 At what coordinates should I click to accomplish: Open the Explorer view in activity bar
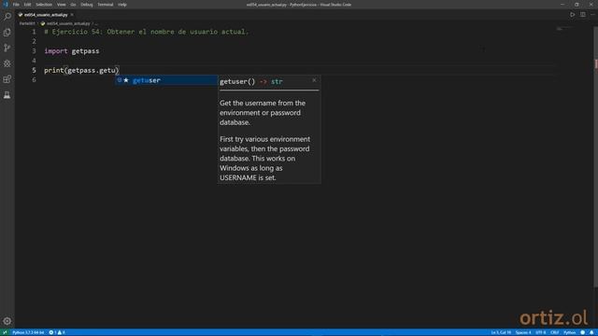pyautogui.click(x=7, y=33)
